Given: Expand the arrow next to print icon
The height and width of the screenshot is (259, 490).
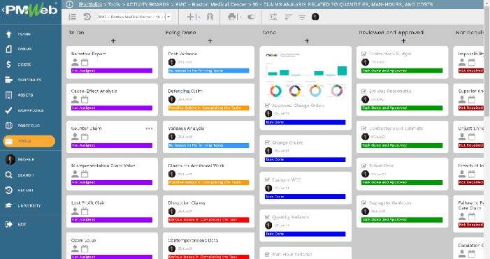Looking at the screenshot, I should coord(240,17).
